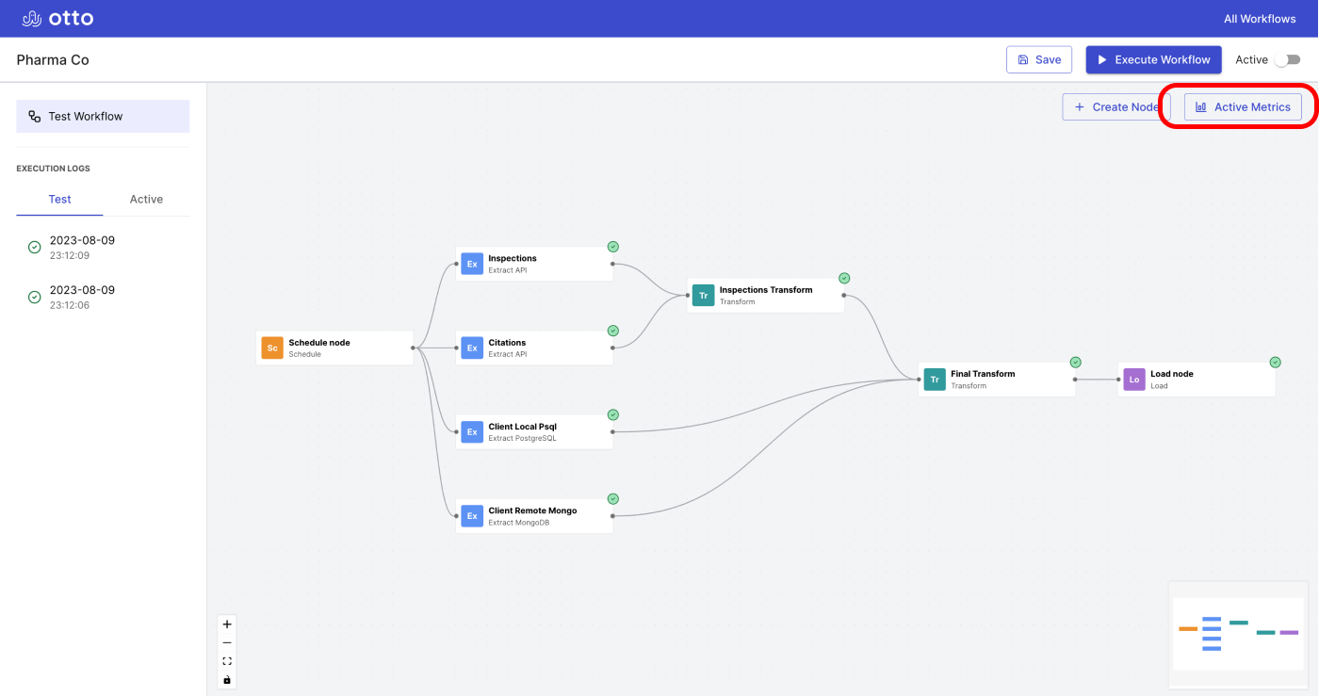Zoom in the canvas
Screen dimensions: 1319x696
(x=227, y=624)
